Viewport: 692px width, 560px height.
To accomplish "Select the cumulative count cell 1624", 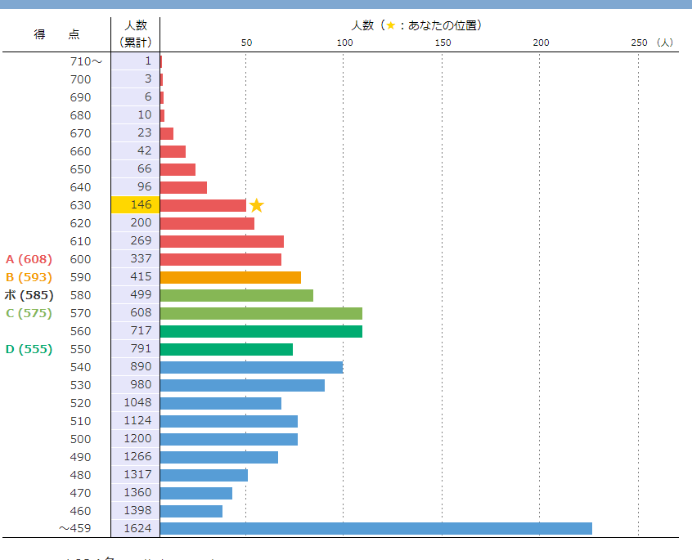I will click(136, 528).
